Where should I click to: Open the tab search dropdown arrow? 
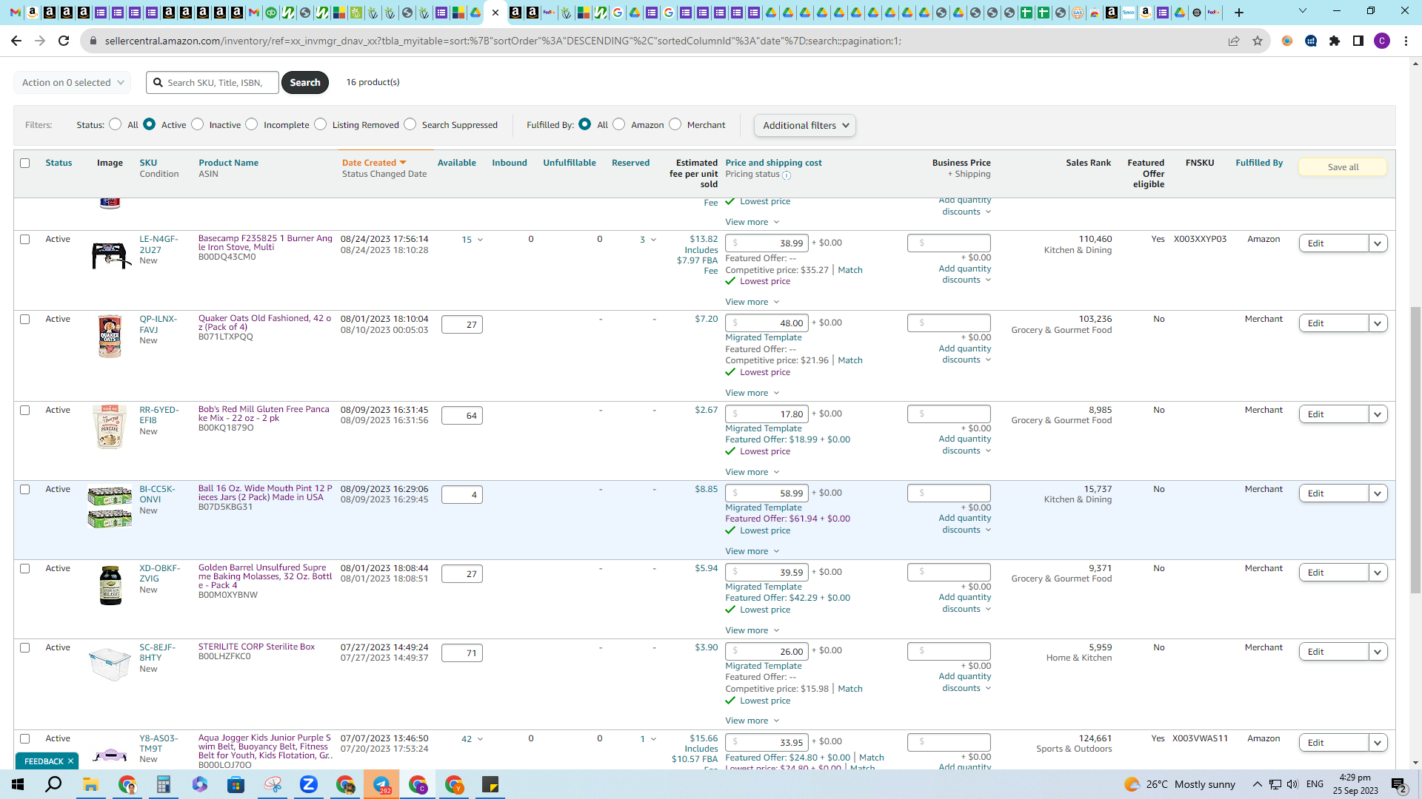click(x=1303, y=11)
